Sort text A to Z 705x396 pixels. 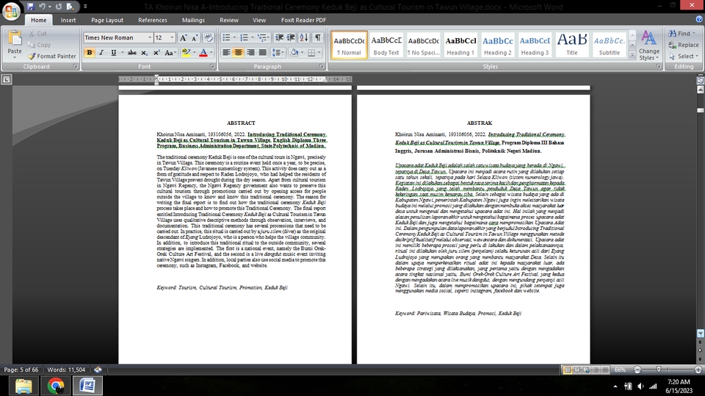point(304,37)
